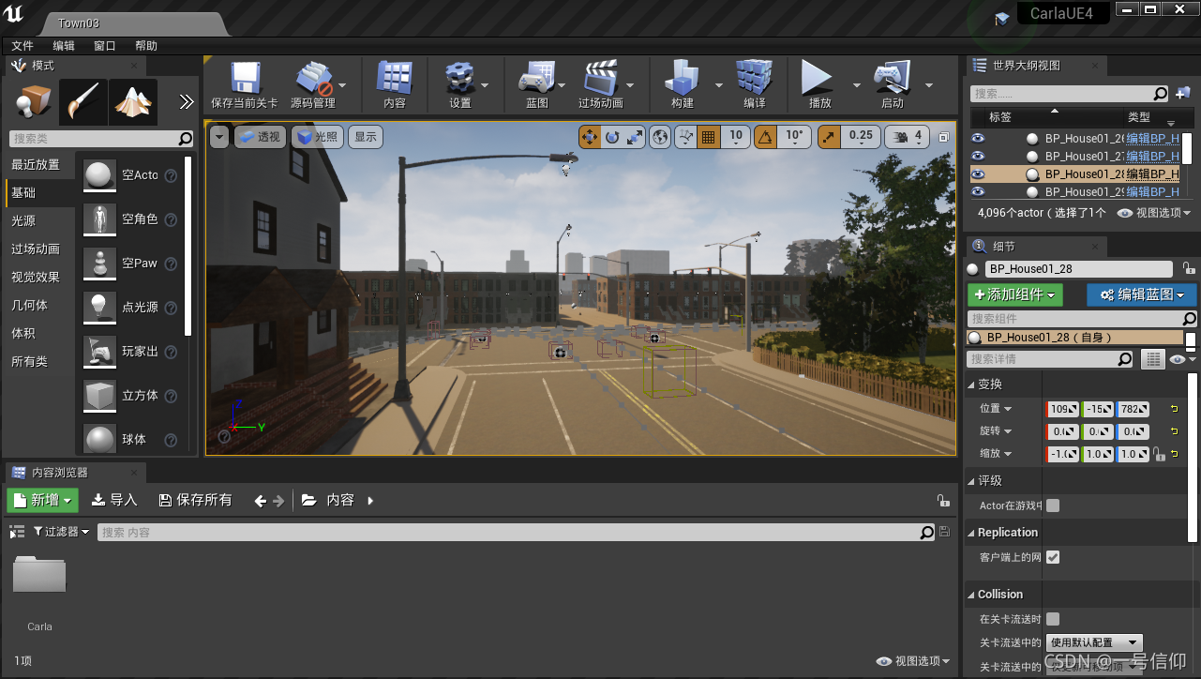Toggle rotation snapping triangle icon

tap(766, 137)
